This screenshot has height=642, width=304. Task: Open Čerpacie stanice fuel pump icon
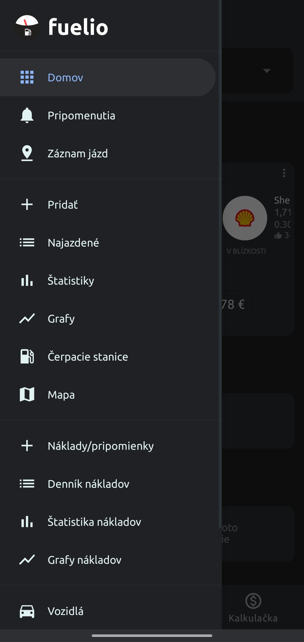pos(27,357)
